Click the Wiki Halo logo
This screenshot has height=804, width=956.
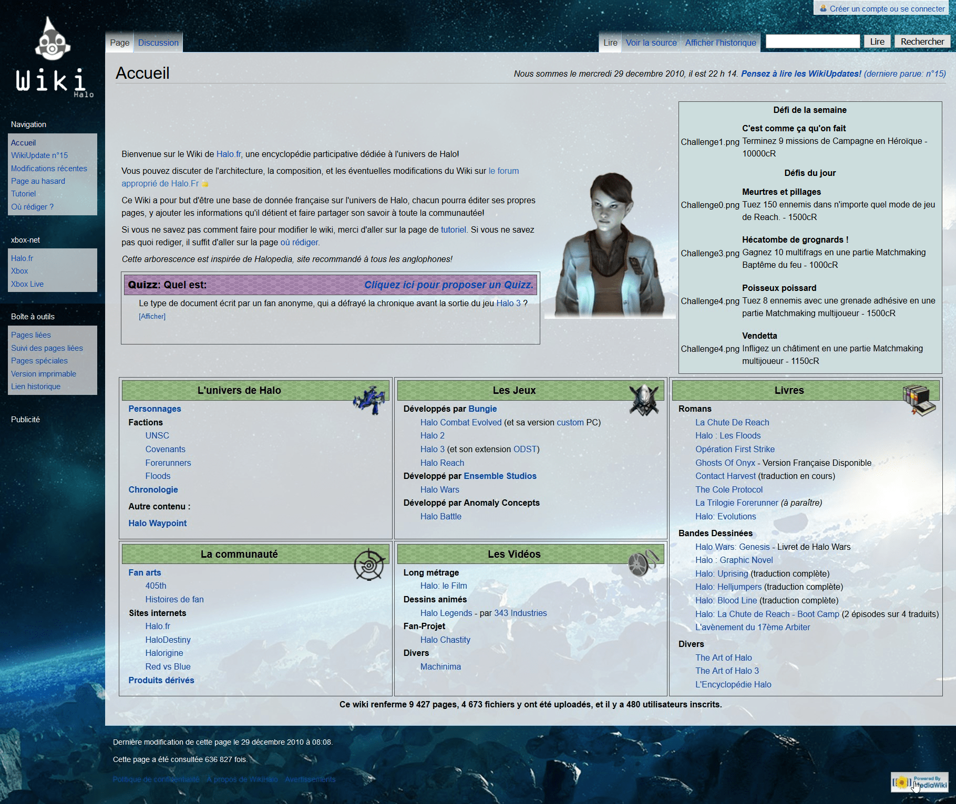point(53,58)
